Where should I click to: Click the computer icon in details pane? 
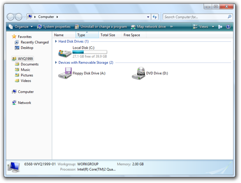[x=14, y=167]
